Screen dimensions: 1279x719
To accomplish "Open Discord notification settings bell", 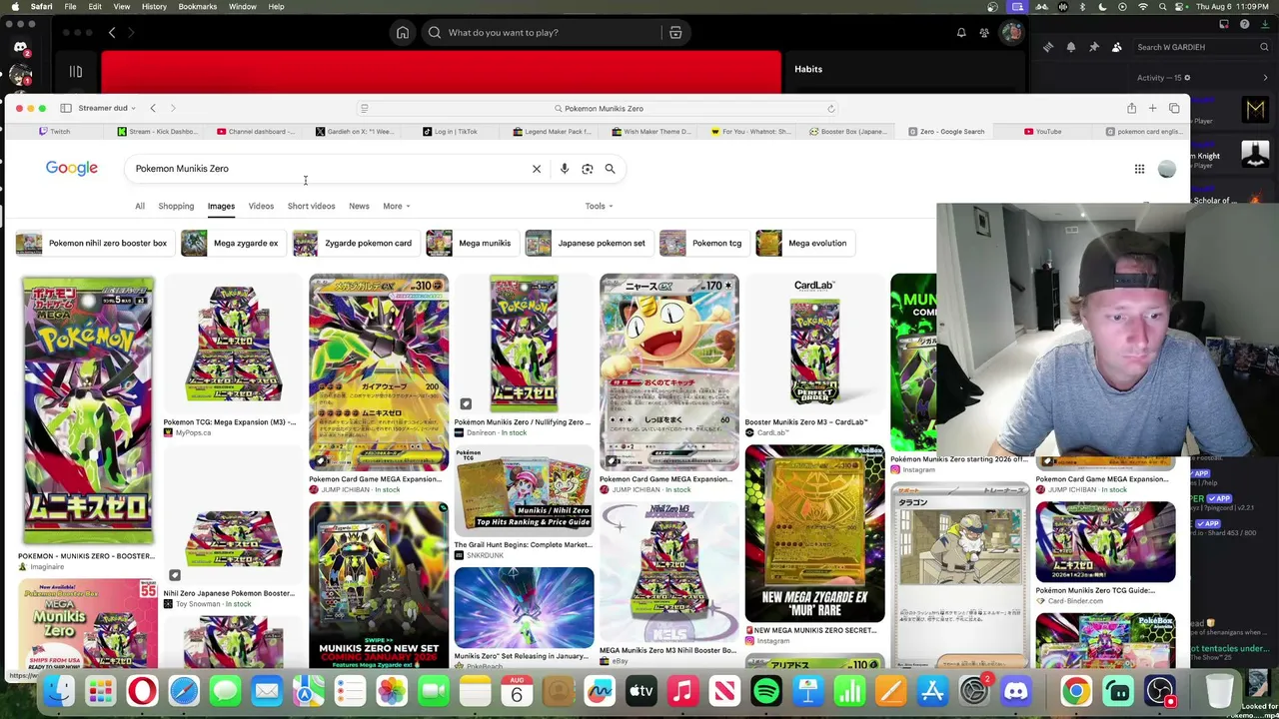I will tap(1071, 47).
